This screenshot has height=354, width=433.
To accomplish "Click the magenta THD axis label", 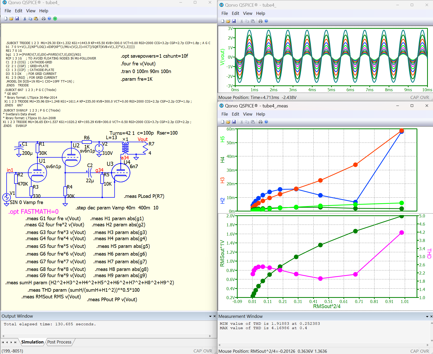I will point(429,253).
